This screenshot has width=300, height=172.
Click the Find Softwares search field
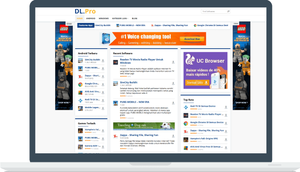tap(213, 12)
